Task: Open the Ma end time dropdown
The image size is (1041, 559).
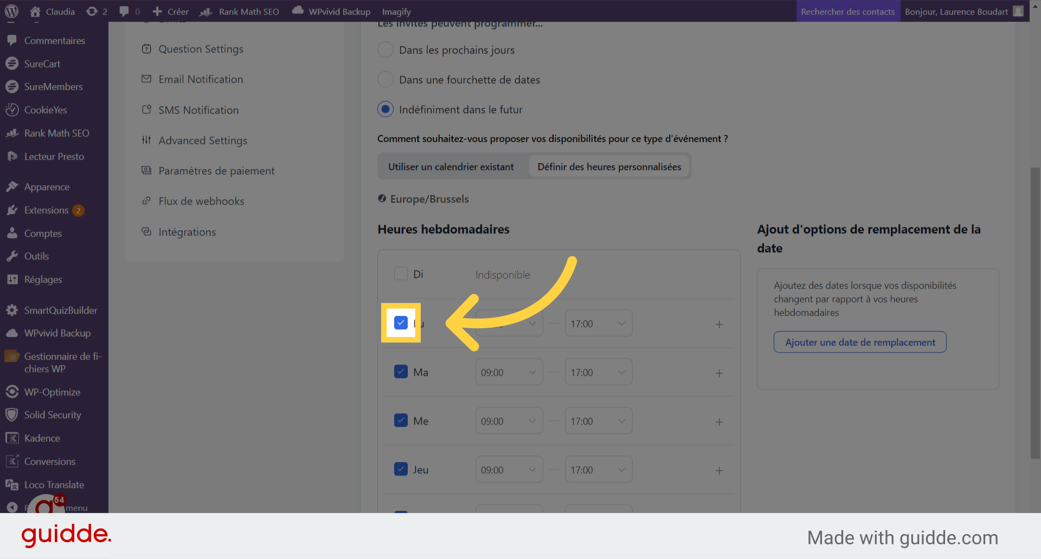Action: (599, 372)
